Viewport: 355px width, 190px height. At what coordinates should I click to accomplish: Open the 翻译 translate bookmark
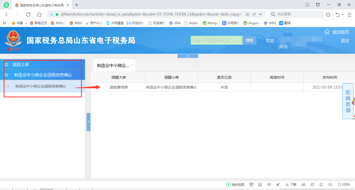pyautogui.click(x=285, y=23)
